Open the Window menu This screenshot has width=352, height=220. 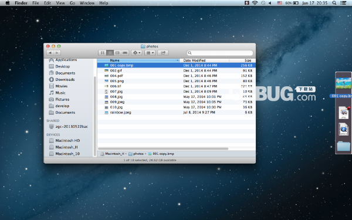(x=87, y=3)
